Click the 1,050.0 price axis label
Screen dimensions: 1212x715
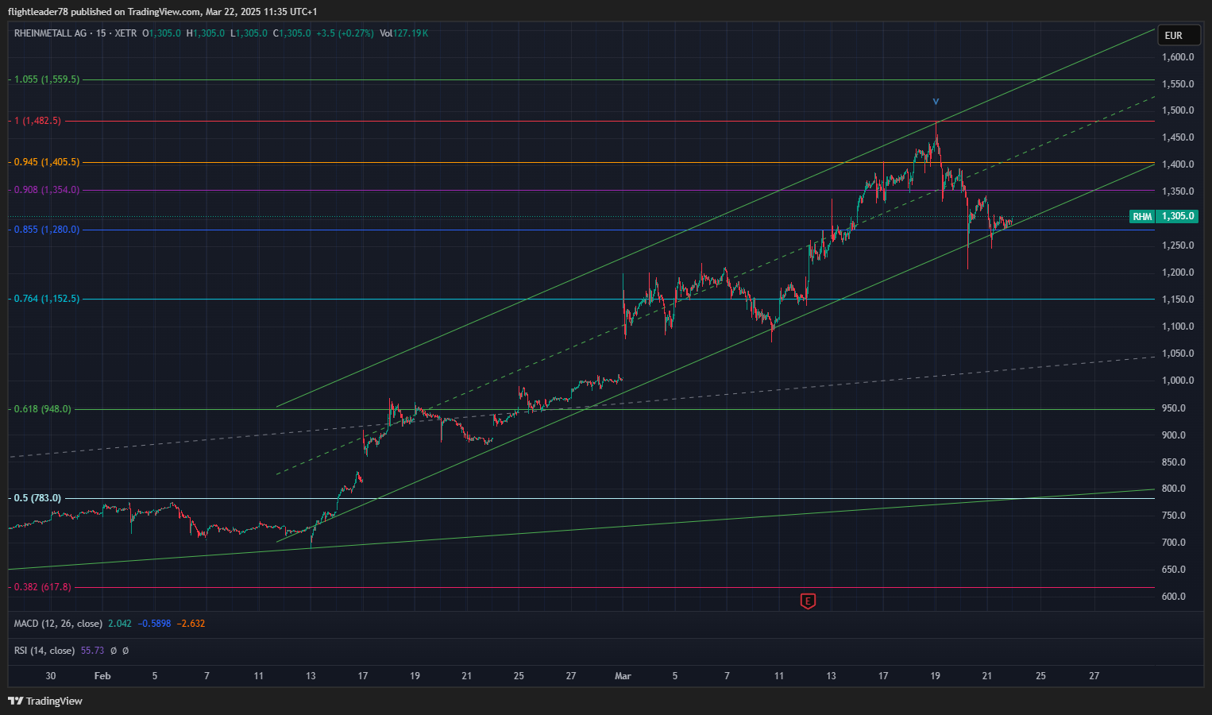(x=1178, y=354)
